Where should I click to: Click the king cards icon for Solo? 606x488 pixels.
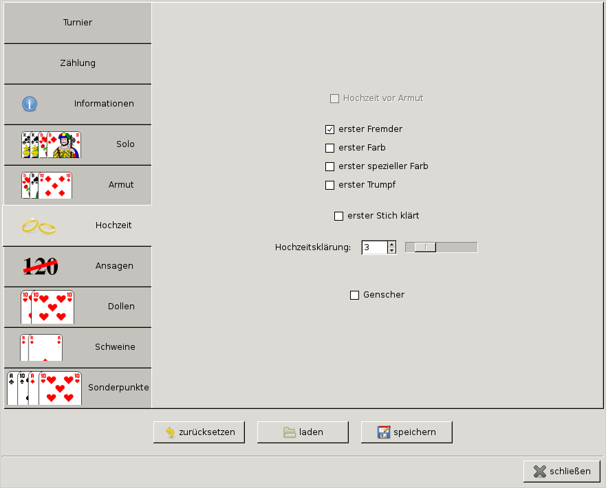coord(51,144)
